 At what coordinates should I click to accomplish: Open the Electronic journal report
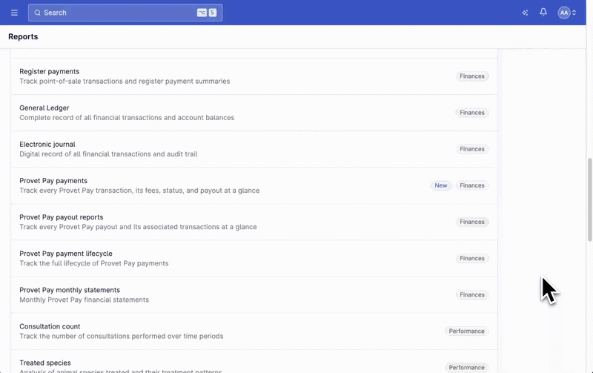(254, 149)
